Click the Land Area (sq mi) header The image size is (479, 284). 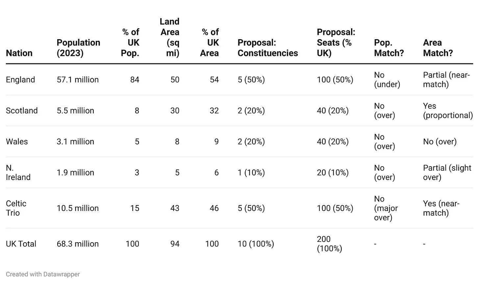(169, 37)
